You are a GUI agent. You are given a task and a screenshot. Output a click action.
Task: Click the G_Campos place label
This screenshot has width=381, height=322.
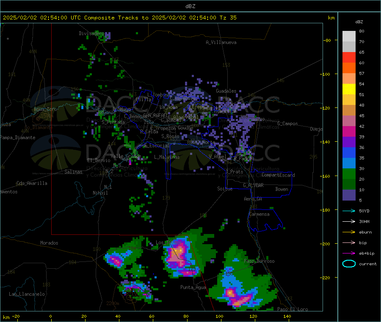pyautogui.click(x=287, y=124)
